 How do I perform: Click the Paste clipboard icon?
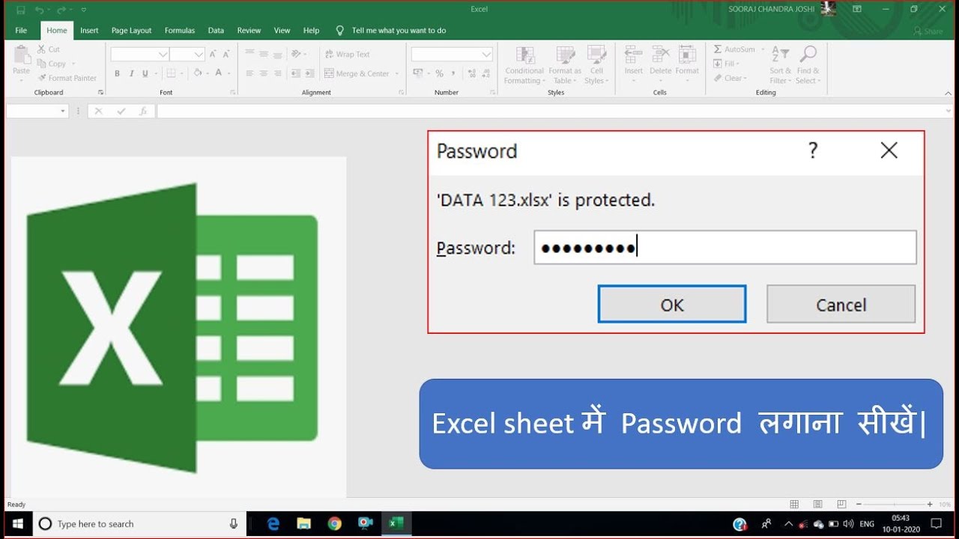pos(21,55)
